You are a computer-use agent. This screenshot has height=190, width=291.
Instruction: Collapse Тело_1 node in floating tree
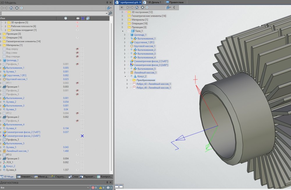coord(123,31)
